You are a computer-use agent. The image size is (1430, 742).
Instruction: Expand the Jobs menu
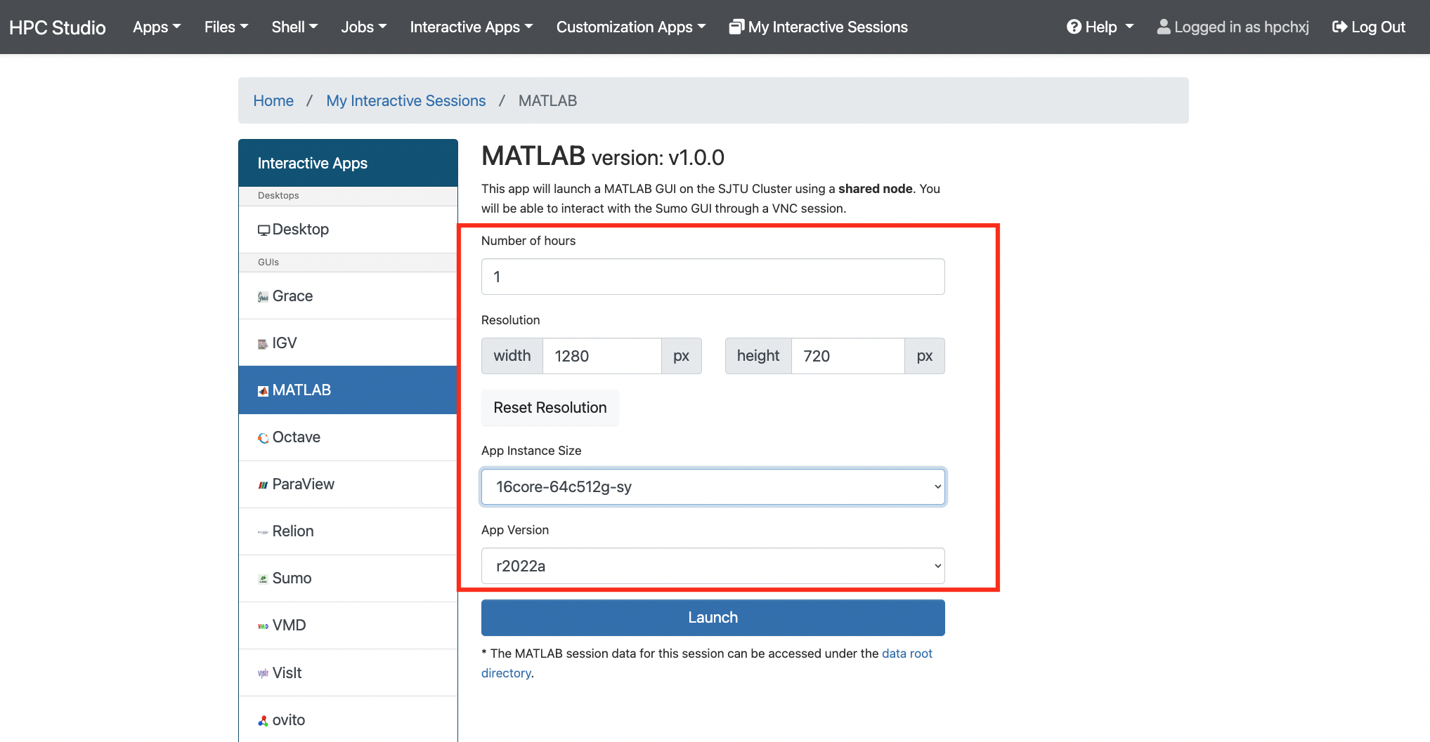coord(364,27)
